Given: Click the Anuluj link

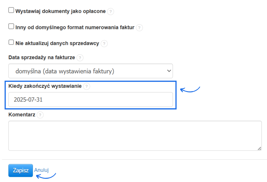Looking at the screenshot, I should (x=41, y=170).
